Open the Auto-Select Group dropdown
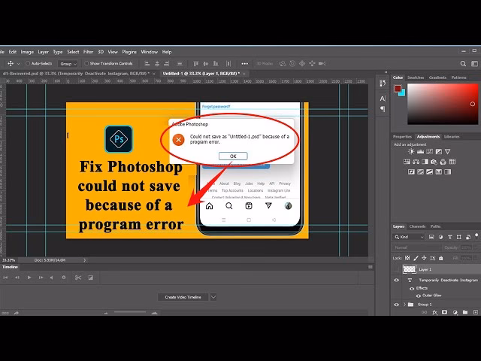 pyautogui.click(x=68, y=63)
